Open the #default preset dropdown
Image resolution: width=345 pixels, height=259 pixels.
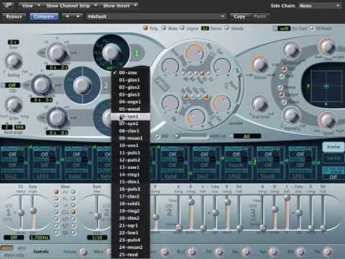156,17
